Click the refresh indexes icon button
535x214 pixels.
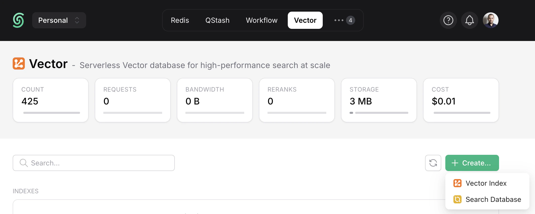[x=433, y=163]
